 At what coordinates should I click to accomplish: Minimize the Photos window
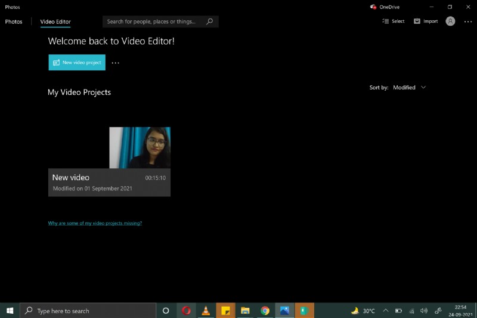pyautogui.click(x=432, y=7)
